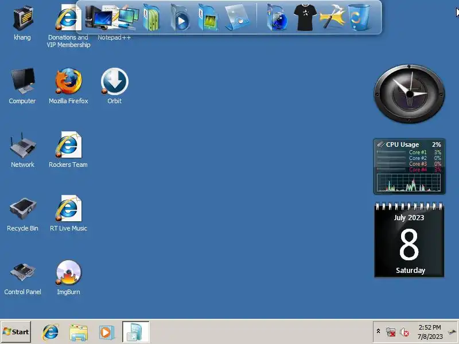Open the globe internet folder in dock
Viewport: 459px width, 344px height.
coord(277,18)
